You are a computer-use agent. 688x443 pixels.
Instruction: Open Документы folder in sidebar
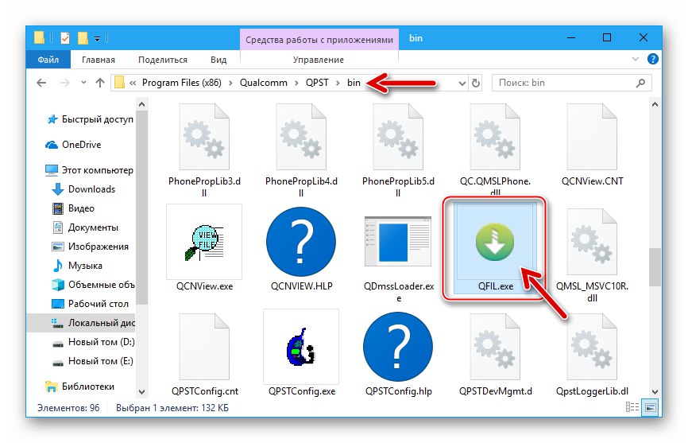click(x=85, y=227)
